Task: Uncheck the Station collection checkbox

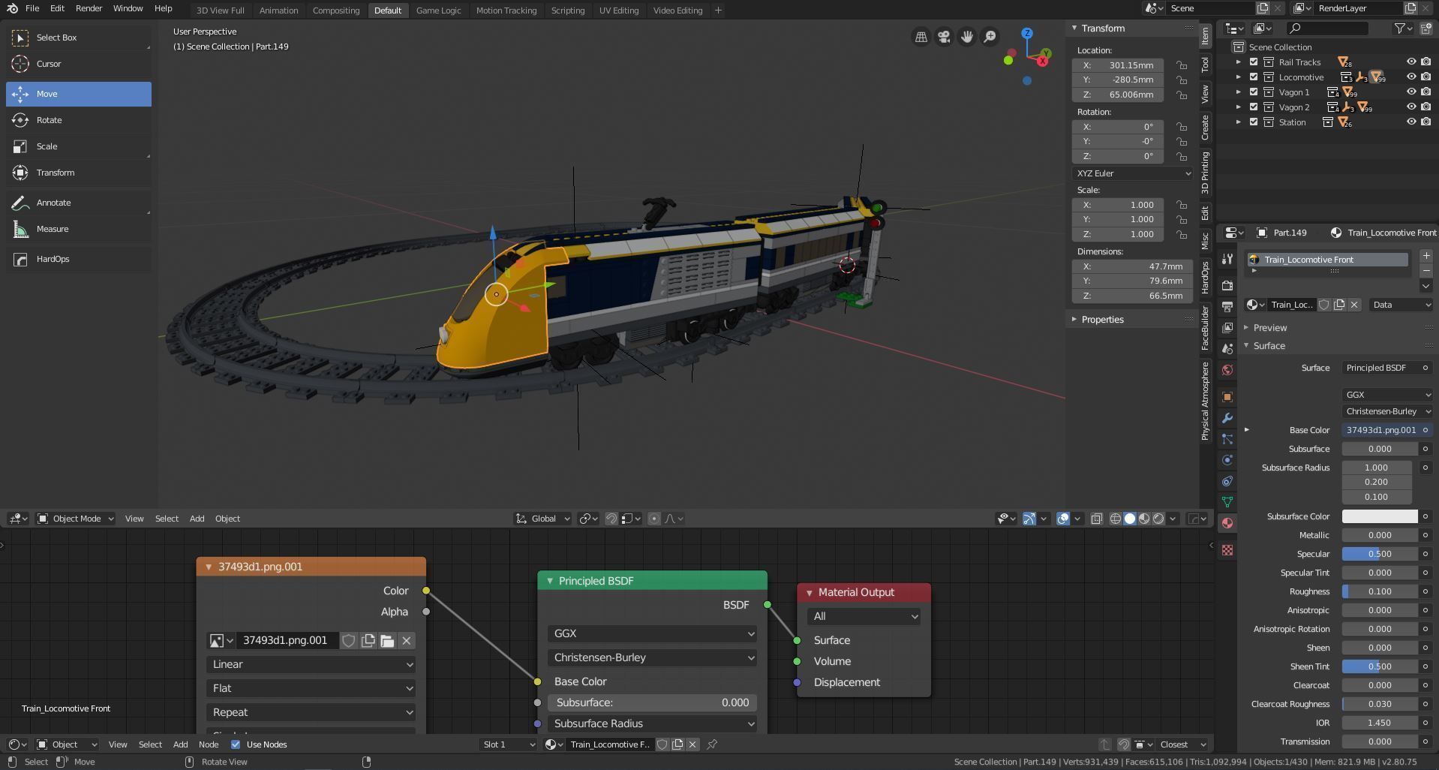Action: coord(1254,122)
